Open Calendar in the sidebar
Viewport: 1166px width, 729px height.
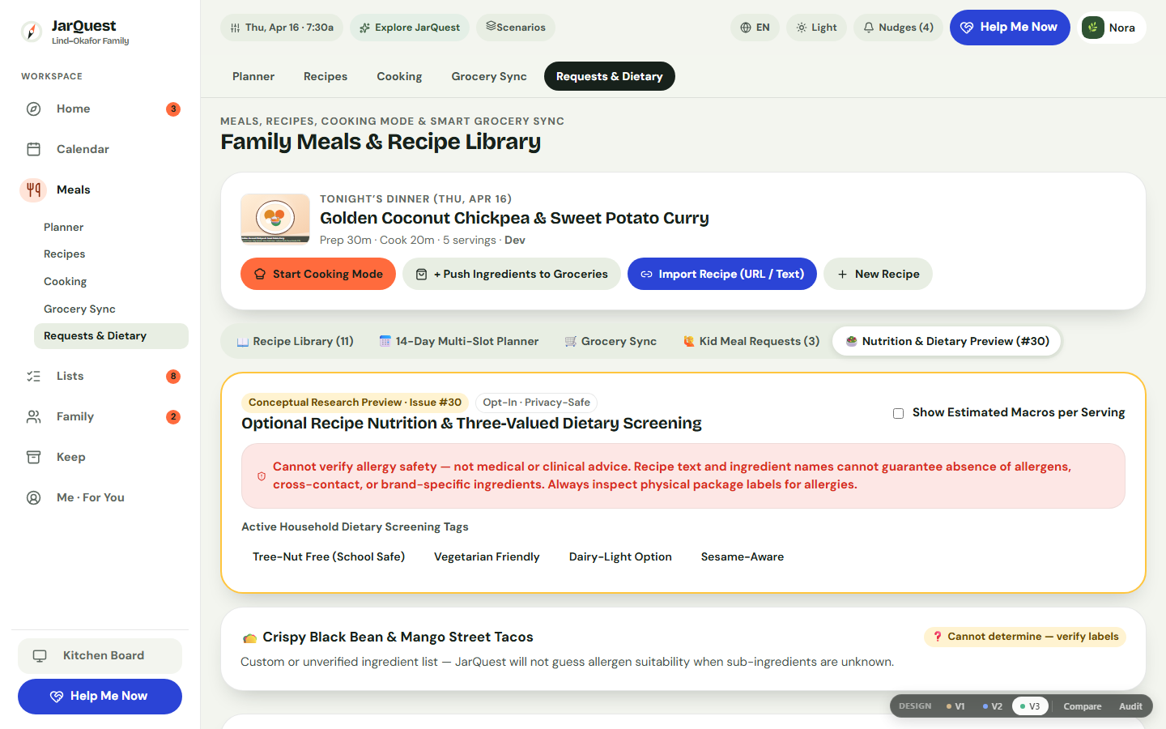point(104,149)
